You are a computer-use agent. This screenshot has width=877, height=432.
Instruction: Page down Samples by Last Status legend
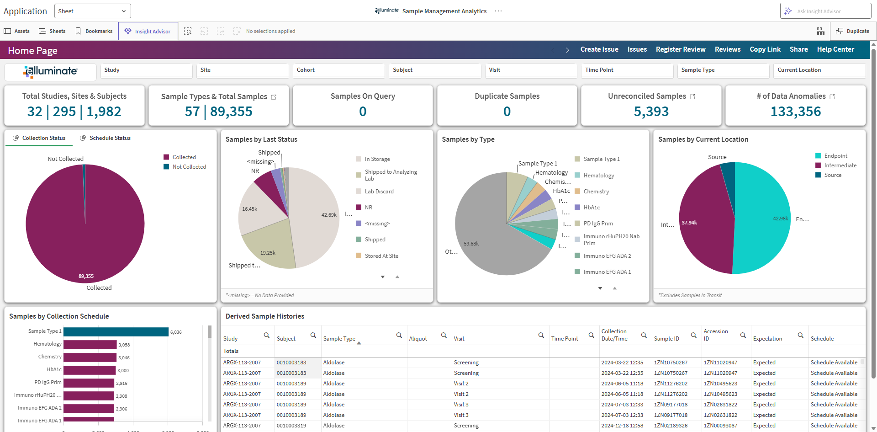383,277
